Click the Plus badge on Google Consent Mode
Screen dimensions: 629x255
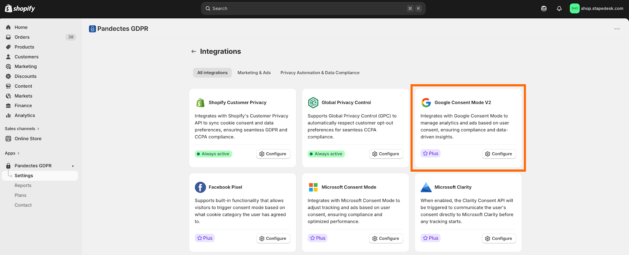(430, 154)
